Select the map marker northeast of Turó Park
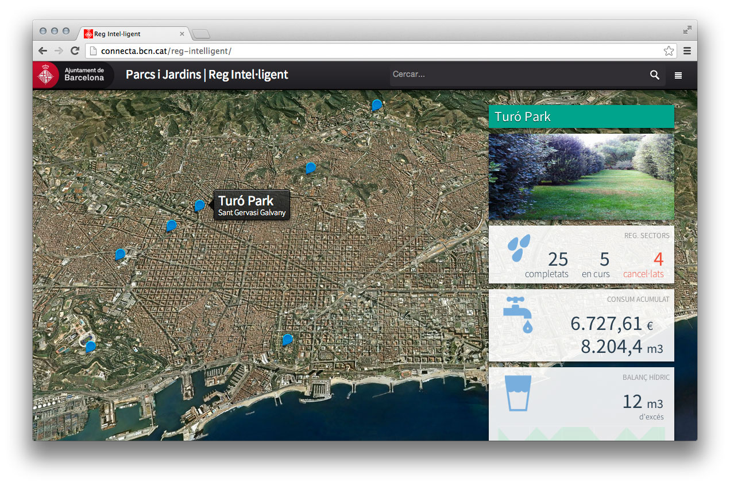This screenshot has height=486, width=730. pos(310,168)
